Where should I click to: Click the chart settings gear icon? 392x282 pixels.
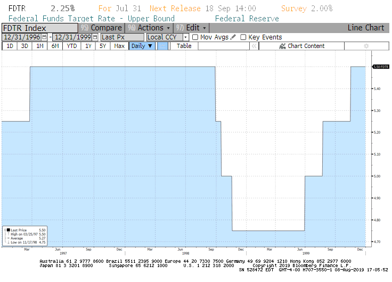pyautogui.click(x=366, y=46)
